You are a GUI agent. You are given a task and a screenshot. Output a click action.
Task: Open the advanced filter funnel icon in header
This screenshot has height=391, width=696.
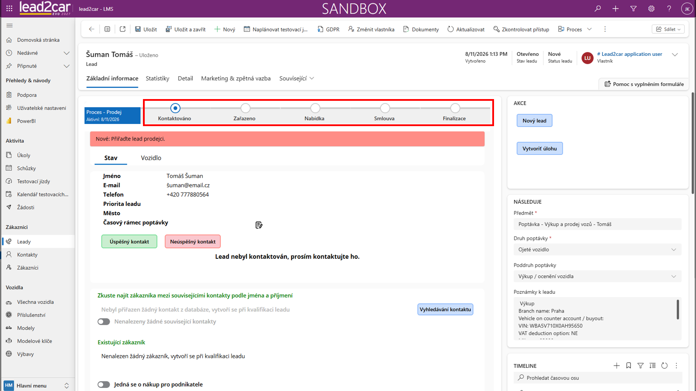(633, 9)
